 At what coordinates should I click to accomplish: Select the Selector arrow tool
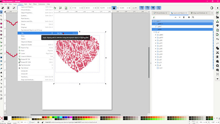(1, 12)
